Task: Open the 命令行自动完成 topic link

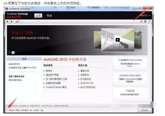Action: click(x=88, y=87)
